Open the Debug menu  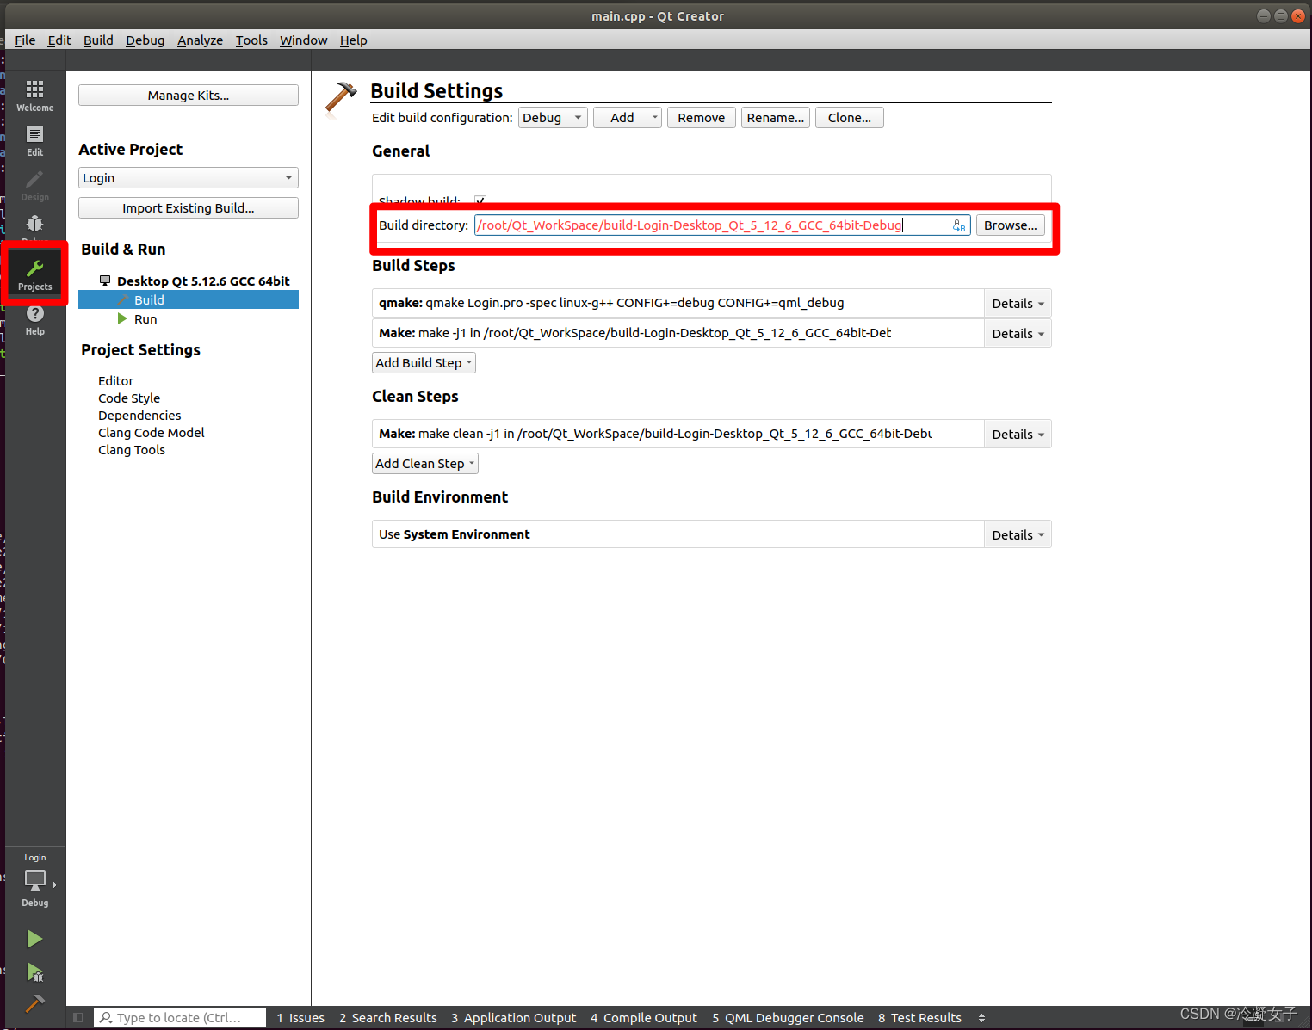[145, 40]
